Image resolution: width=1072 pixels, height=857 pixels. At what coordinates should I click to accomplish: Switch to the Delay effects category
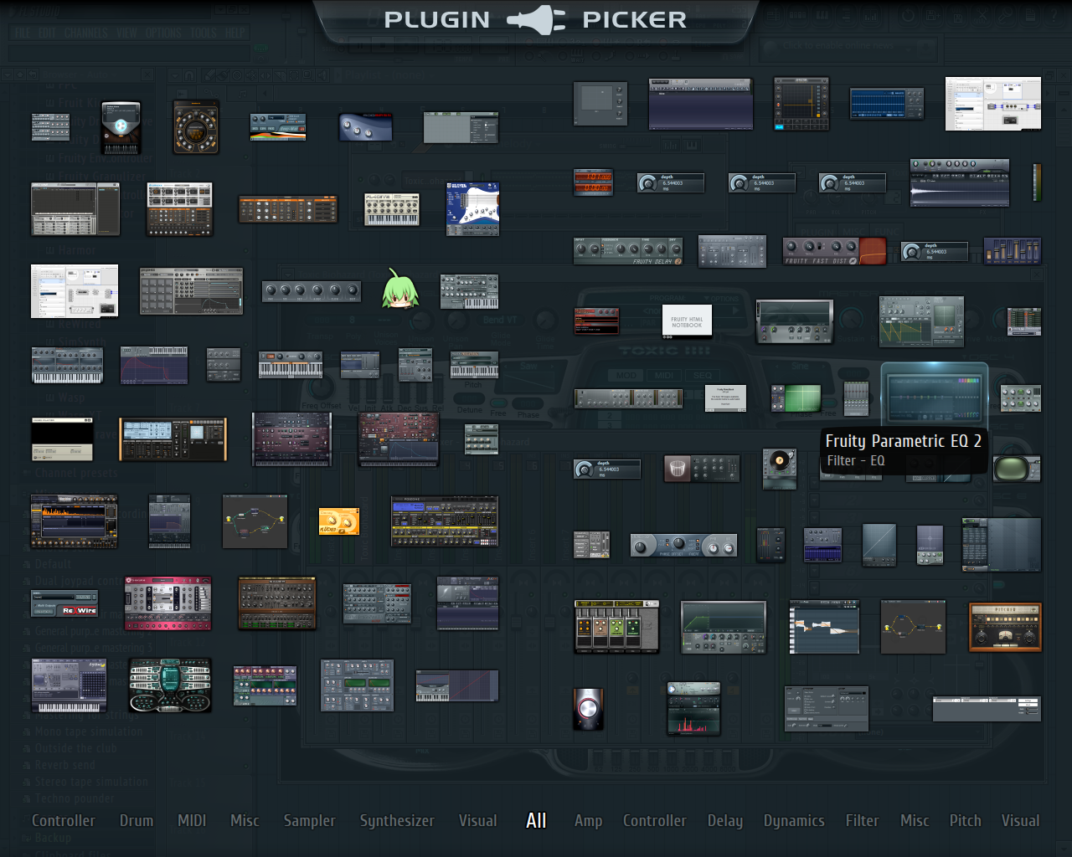[x=725, y=821]
